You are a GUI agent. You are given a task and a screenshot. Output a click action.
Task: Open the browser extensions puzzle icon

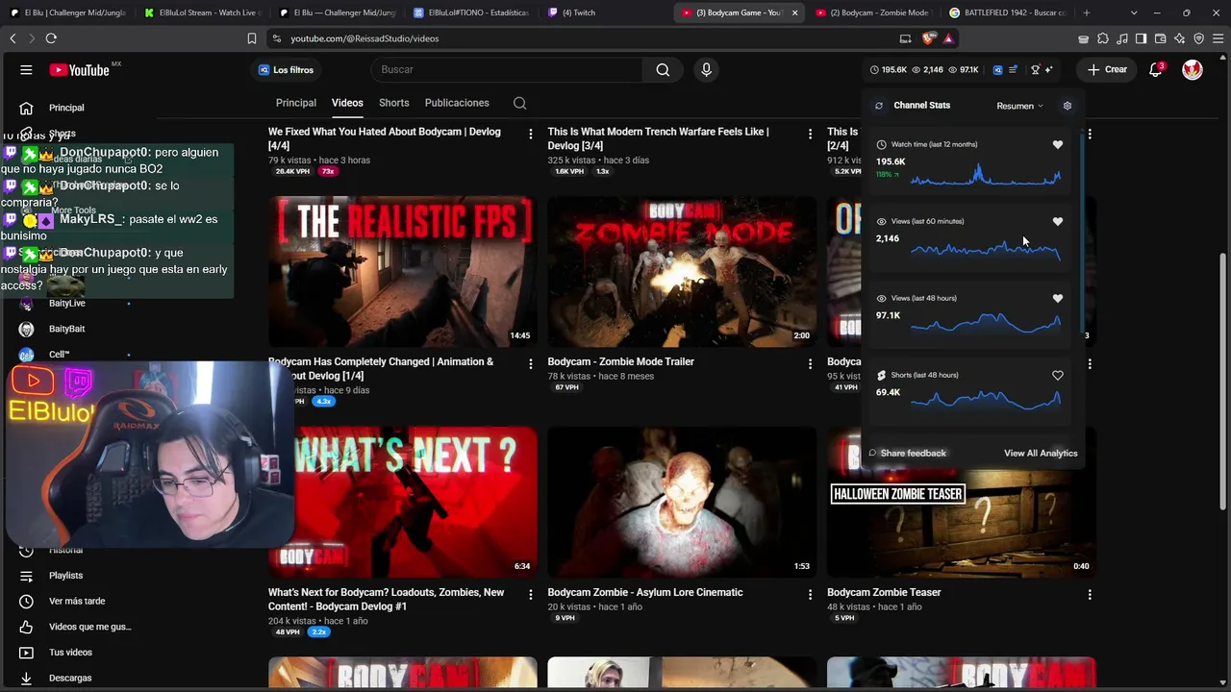[1102, 38]
